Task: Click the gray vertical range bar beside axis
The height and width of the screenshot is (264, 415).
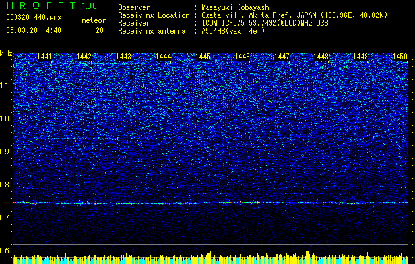Action: tap(13, 205)
